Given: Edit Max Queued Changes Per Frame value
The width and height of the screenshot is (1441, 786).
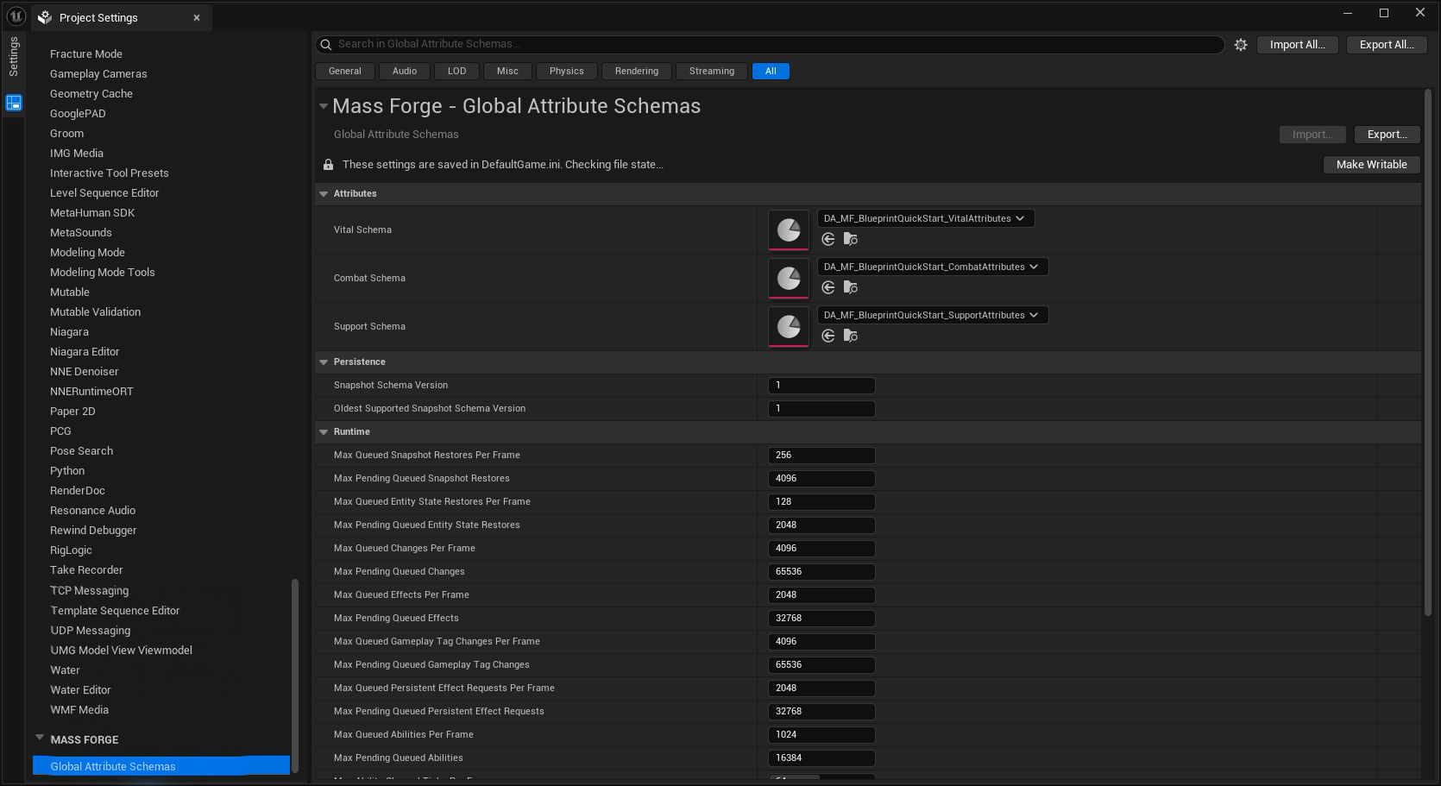Looking at the screenshot, I should pos(821,549).
